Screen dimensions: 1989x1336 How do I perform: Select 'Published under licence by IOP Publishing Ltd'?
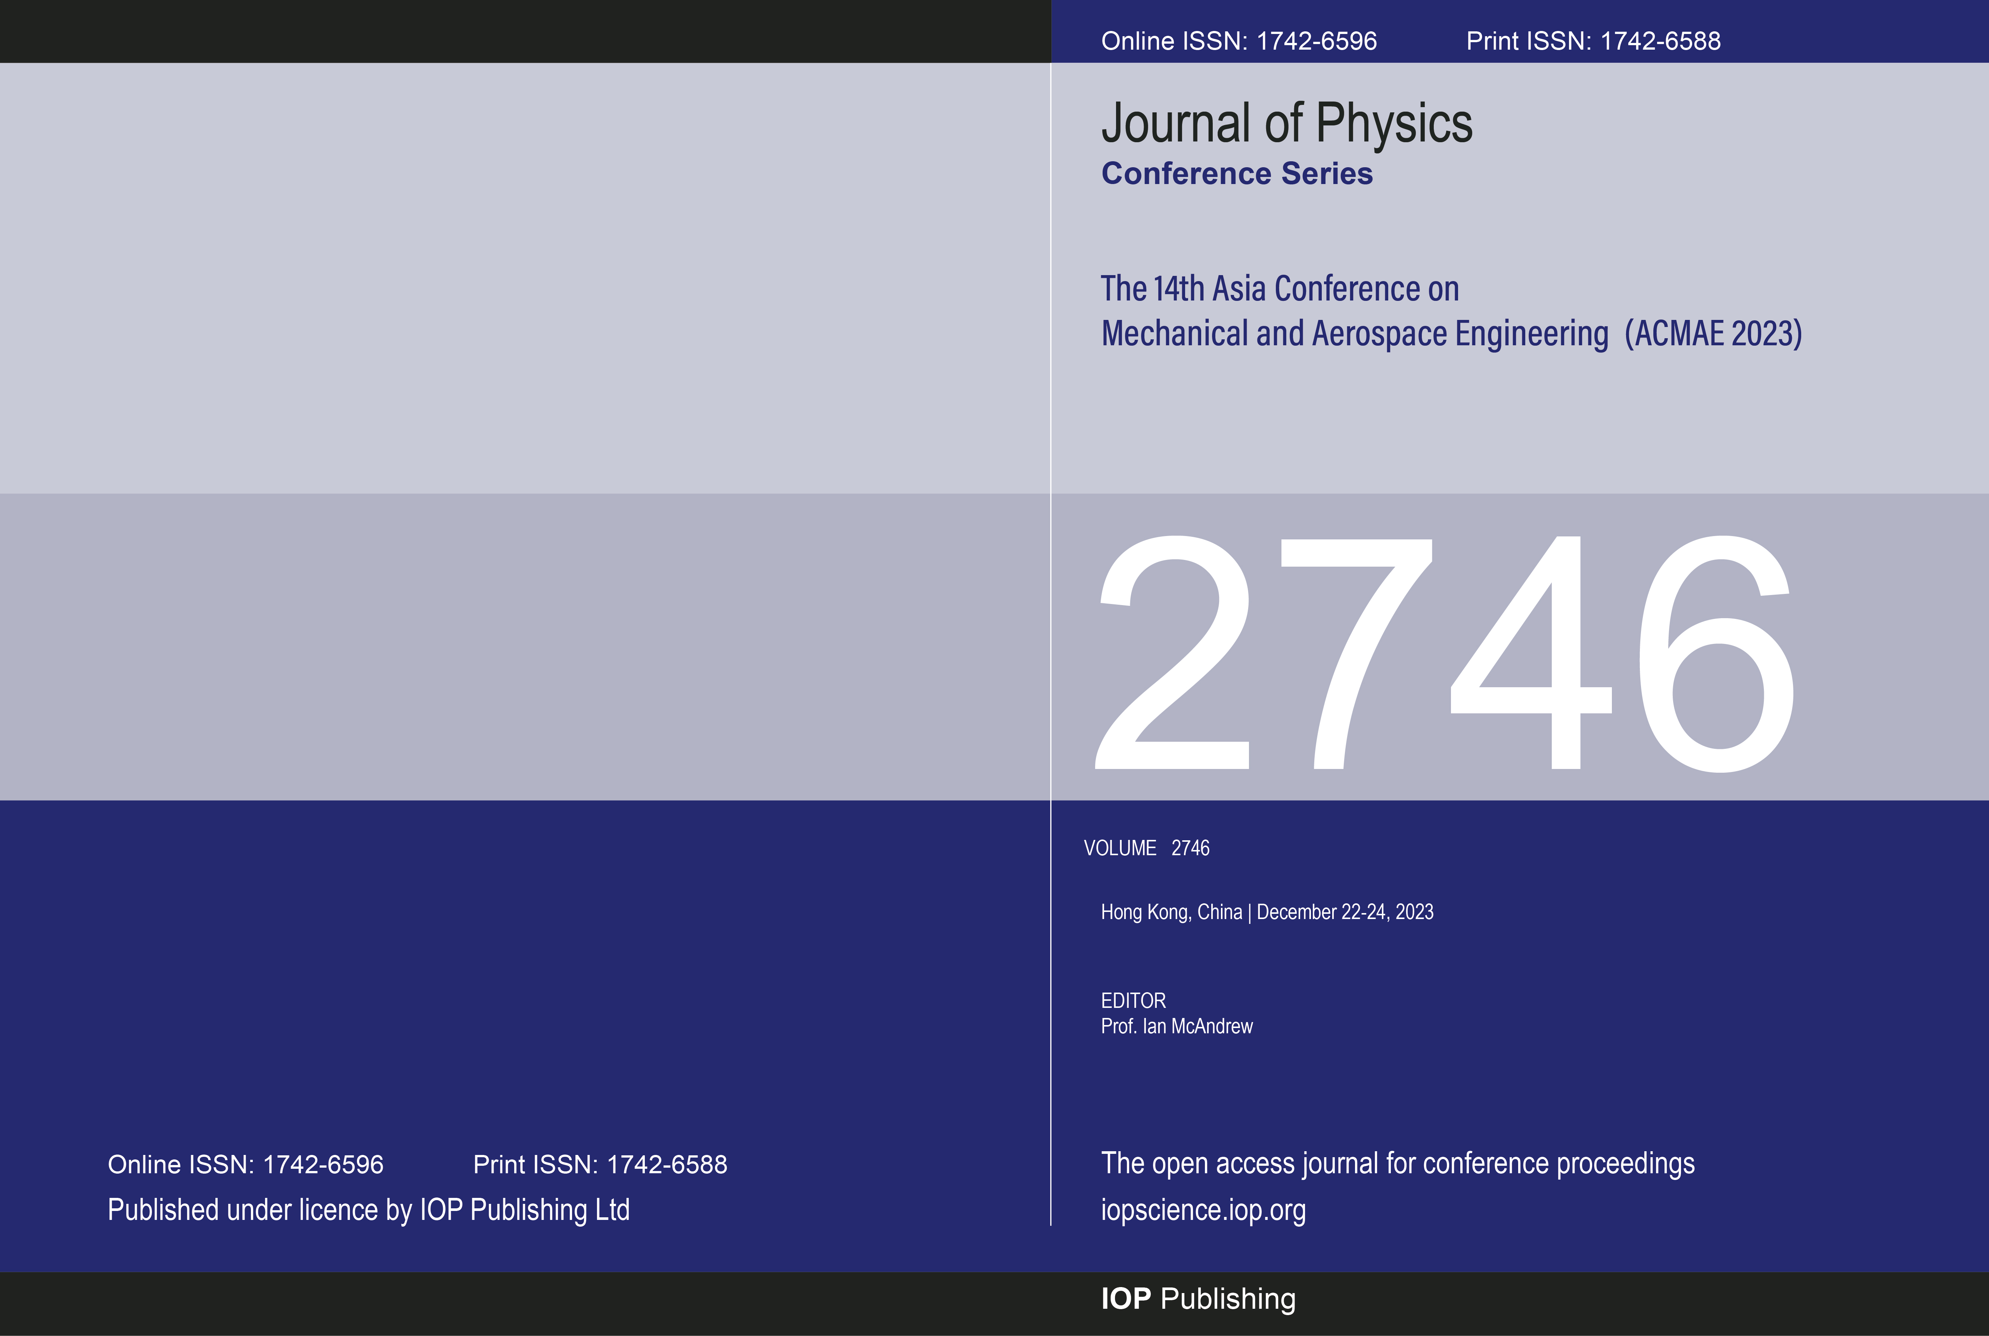tap(368, 1211)
